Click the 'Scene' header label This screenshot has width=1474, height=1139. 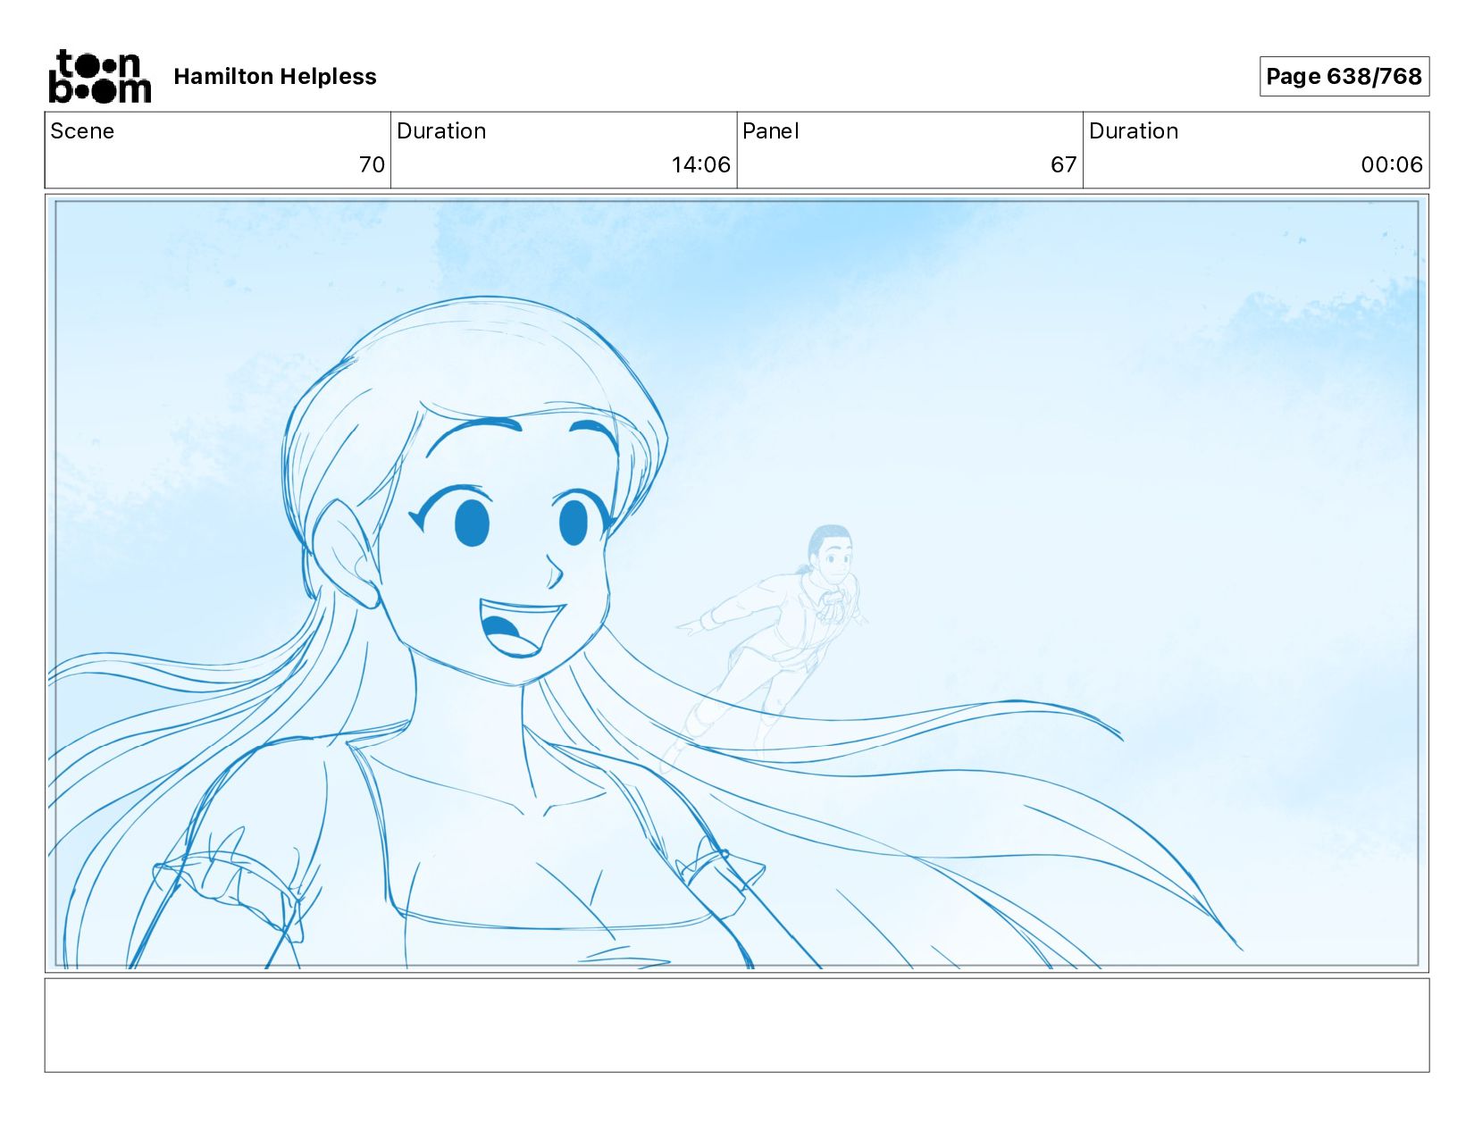pyautogui.click(x=82, y=131)
